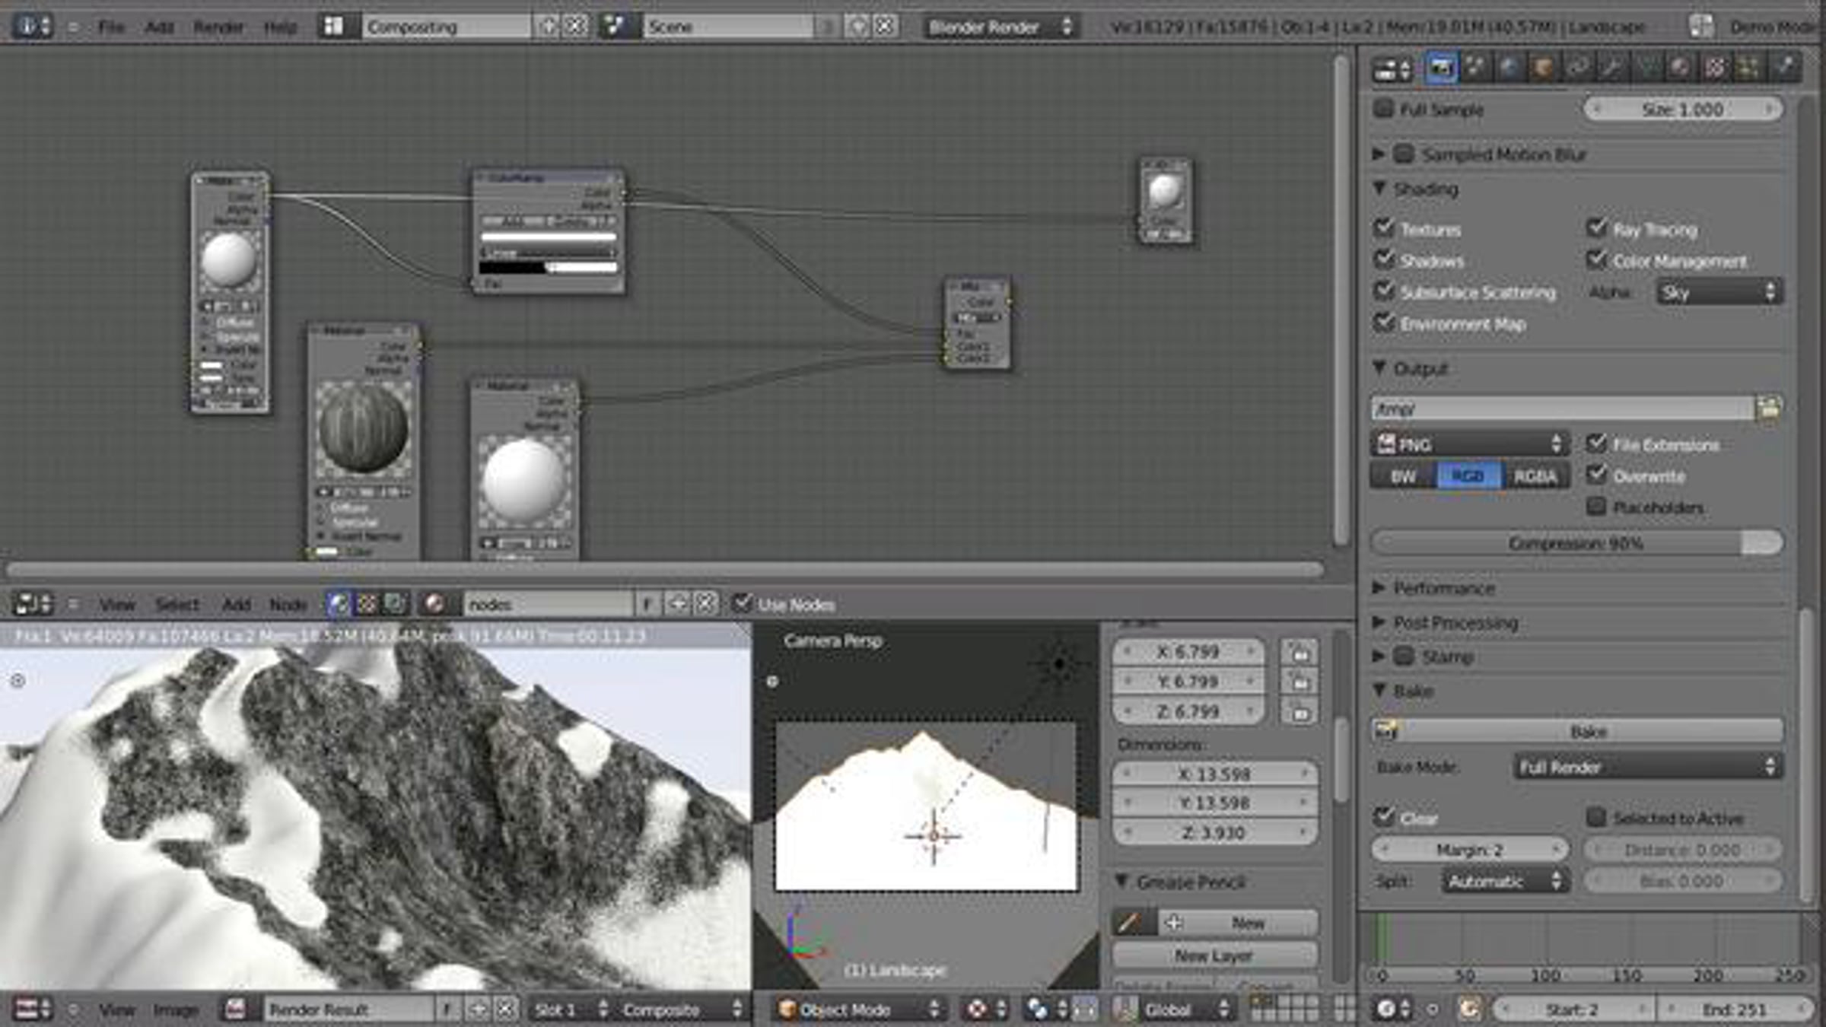This screenshot has width=1826, height=1027.
Task: Click the New Layer button
Action: pyautogui.click(x=1214, y=955)
